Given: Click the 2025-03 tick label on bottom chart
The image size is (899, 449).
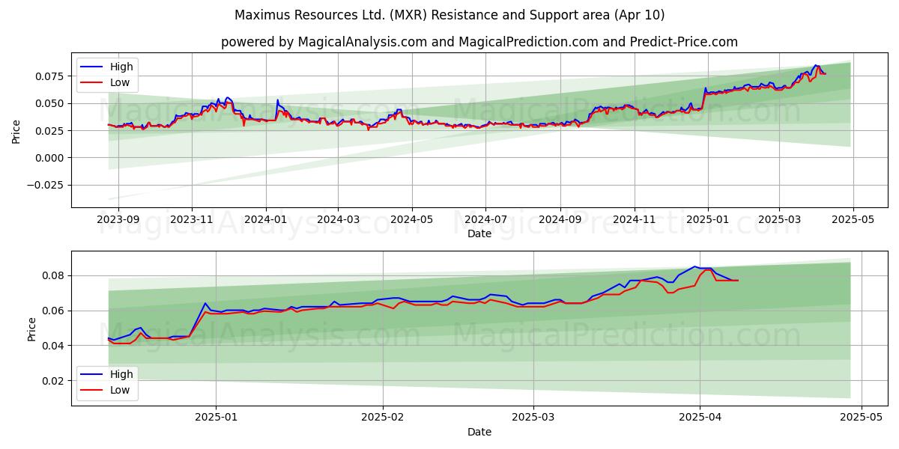Looking at the screenshot, I should pyautogui.click(x=534, y=418).
